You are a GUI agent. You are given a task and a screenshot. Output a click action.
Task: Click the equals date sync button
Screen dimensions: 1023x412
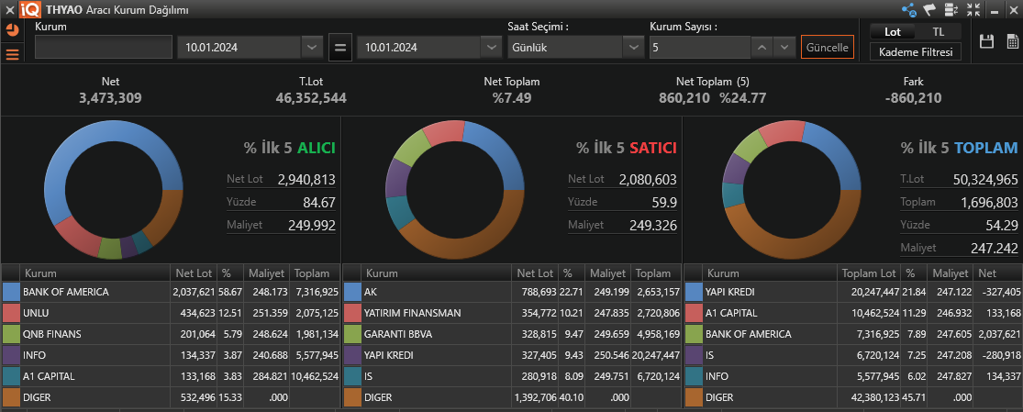tap(339, 48)
